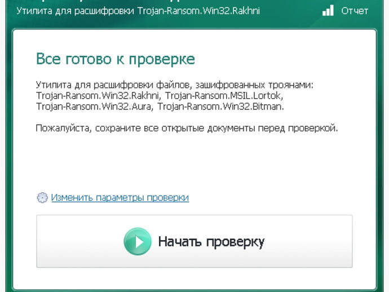Open Изменить параметры проверки link
The height and width of the screenshot is (292, 389).
pos(120,198)
